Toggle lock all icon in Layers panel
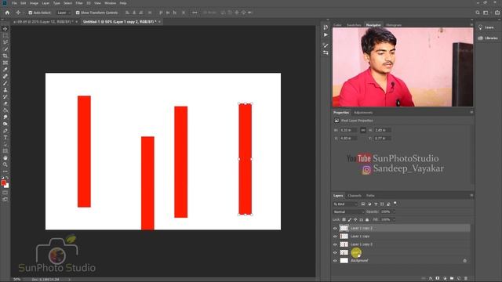This screenshot has height=282, width=502. [367, 219]
